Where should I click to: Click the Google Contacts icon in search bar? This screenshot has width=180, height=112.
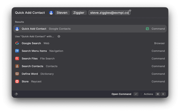click(51, 13)
